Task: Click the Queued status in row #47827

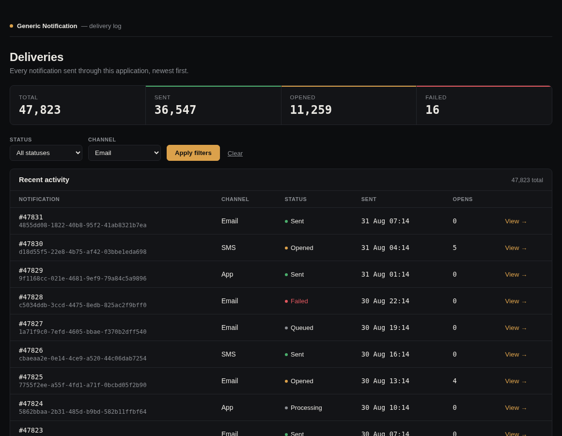Action: coord(299,328)
